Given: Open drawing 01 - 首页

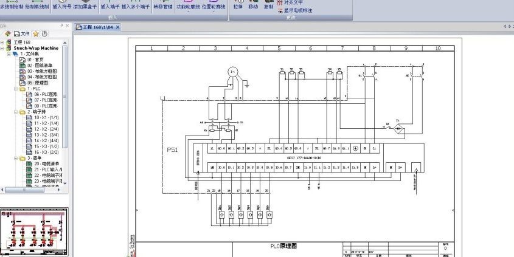Looking at the screenshot, I should tap(35, 60).
